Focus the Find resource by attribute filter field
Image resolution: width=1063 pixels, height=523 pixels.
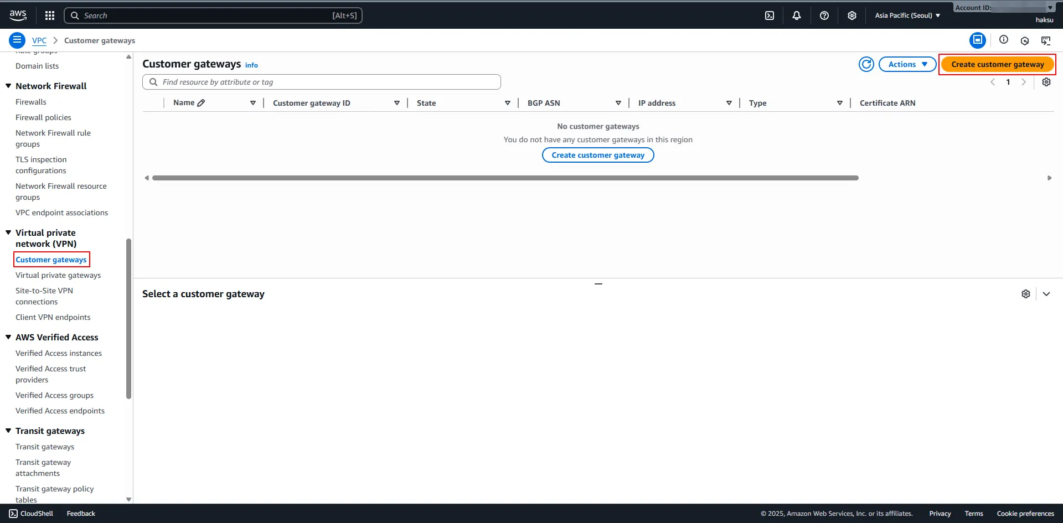tap(322, 82)
